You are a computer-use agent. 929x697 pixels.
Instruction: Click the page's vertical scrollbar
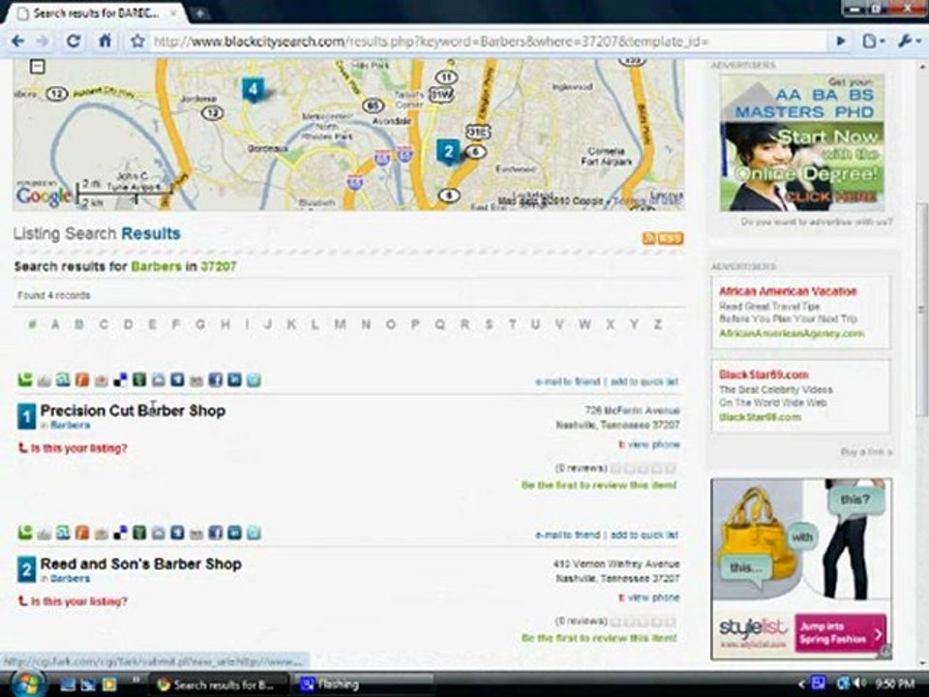pos(922,310)
